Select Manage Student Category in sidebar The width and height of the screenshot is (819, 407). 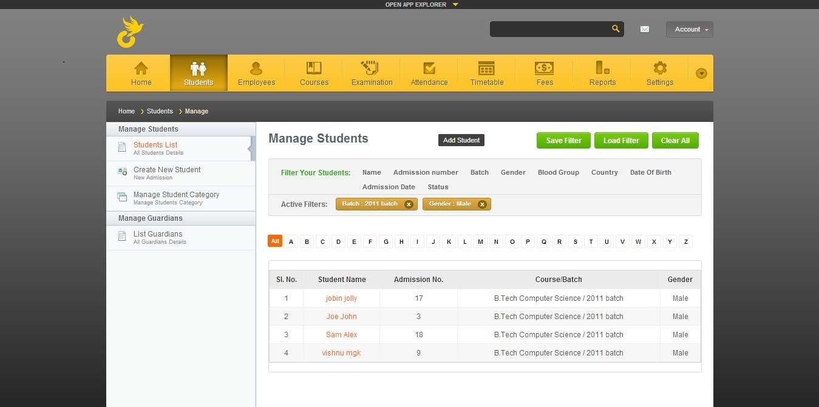pyautogui.click(x=180, y=198)
